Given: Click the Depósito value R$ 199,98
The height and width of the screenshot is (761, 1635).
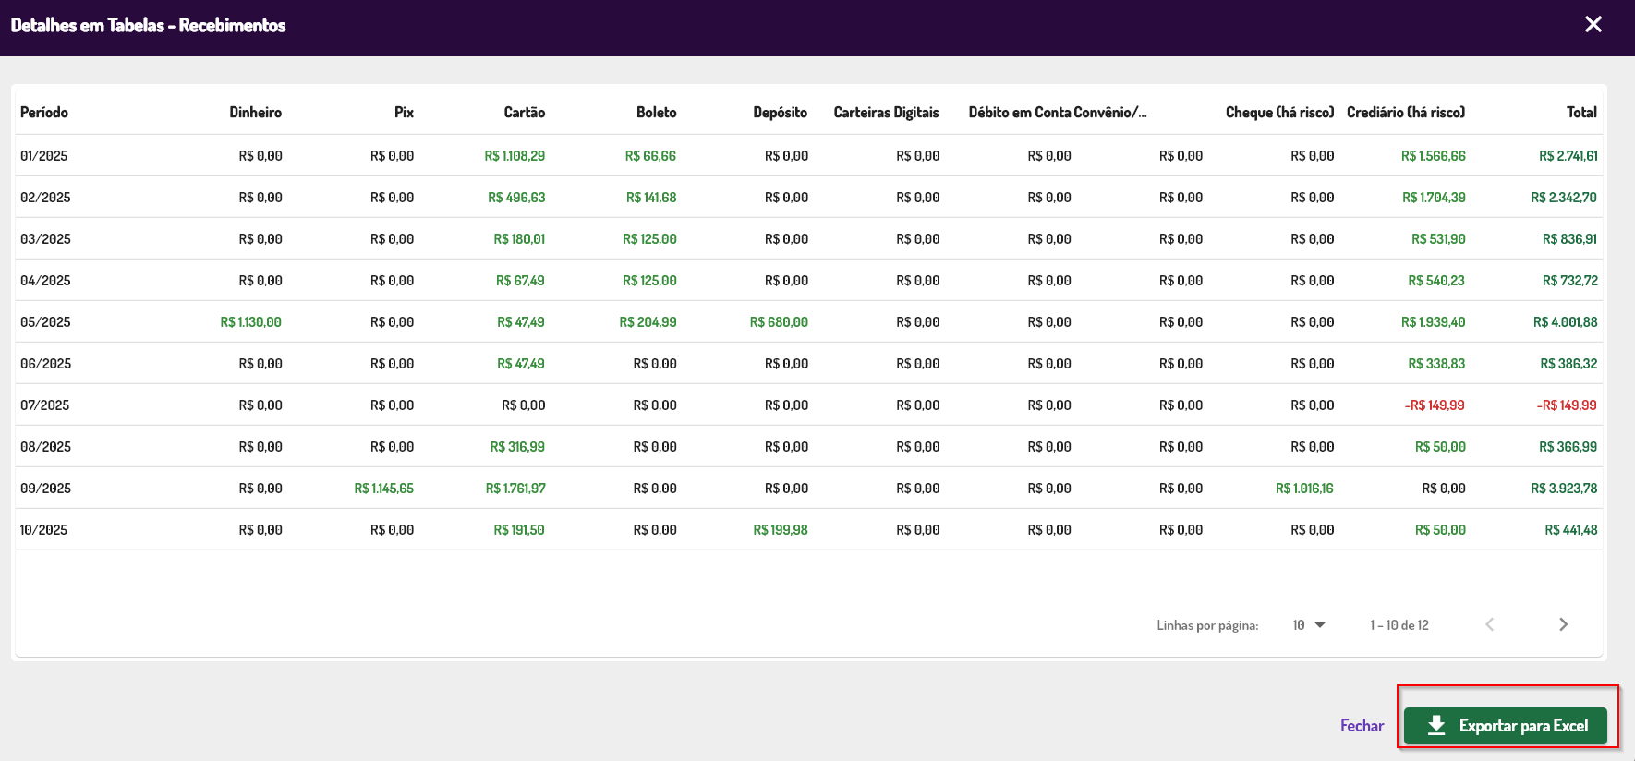Looking at the screenshot, I should [x=781, y=530].
